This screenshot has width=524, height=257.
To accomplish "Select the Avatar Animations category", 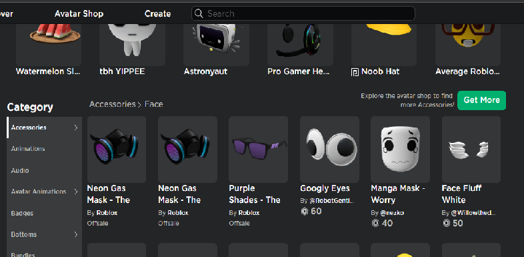I will pos(45,192).
